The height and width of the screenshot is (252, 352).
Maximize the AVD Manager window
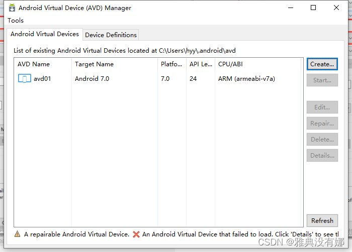(x=313, y=8)
